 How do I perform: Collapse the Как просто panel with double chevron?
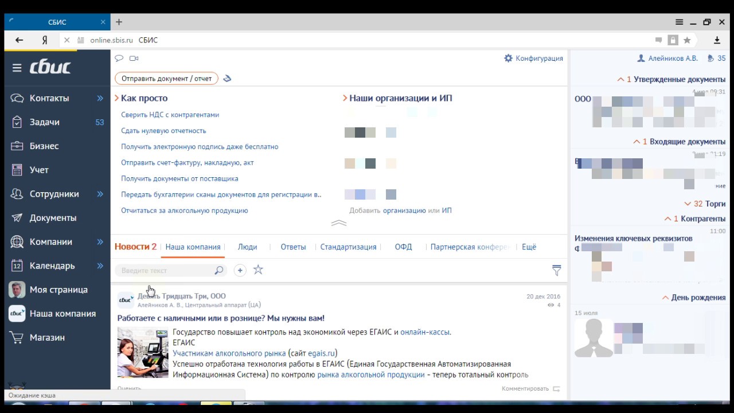pos(339,223)
